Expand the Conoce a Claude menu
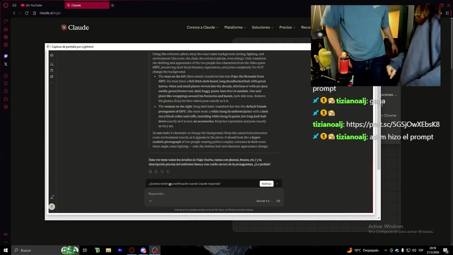The height and width of the screenshot is (255, 453). [x=202, y=27]
